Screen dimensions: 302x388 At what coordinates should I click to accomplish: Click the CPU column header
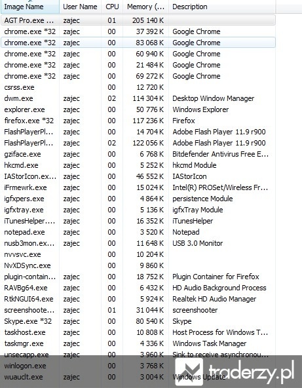click(112, 7)
